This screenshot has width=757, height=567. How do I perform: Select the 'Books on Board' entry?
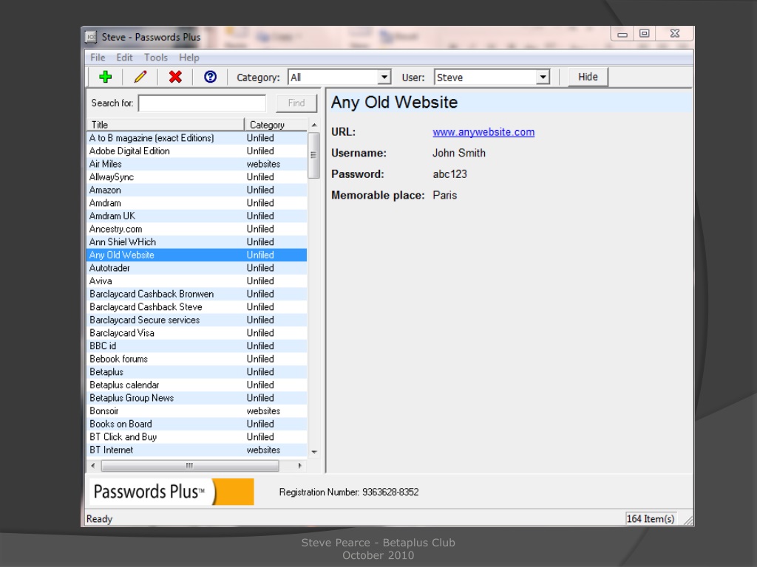(197, 425)
